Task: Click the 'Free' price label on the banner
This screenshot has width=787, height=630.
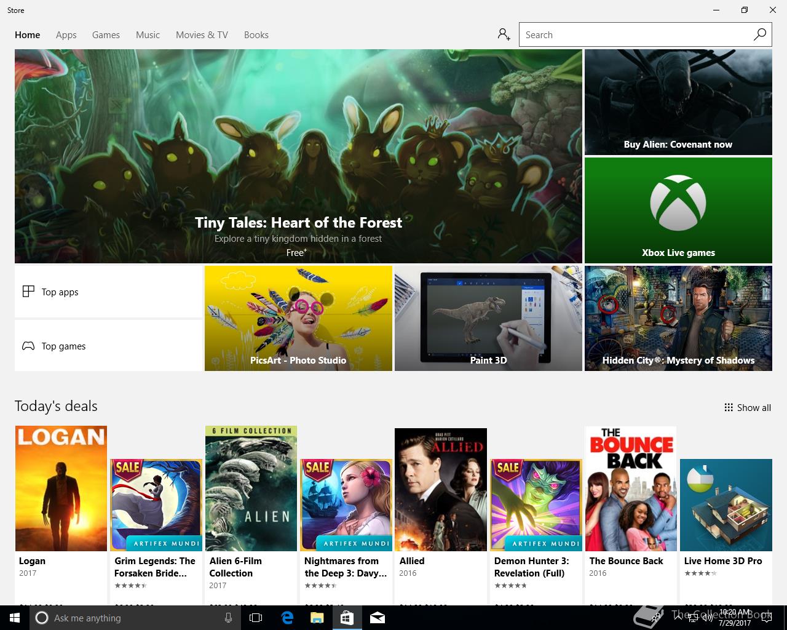Action: [x=296, y=252]
